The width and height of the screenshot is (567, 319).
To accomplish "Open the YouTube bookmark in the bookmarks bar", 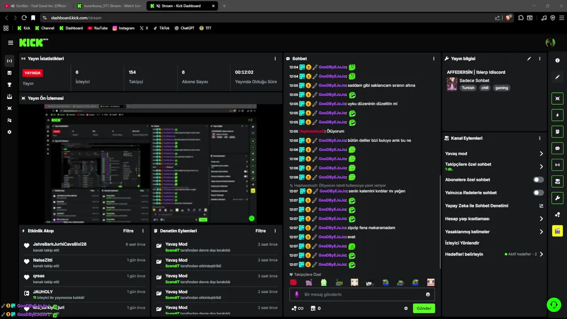I will tap(97, 28).
